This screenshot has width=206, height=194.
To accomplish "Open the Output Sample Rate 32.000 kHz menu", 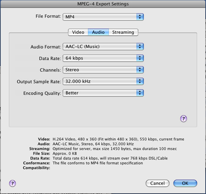I will (103, 82).
